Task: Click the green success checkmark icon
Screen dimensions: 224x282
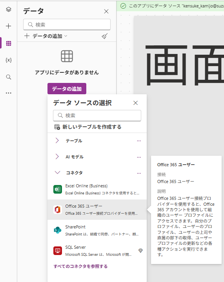Action: (x=123, y=6)
